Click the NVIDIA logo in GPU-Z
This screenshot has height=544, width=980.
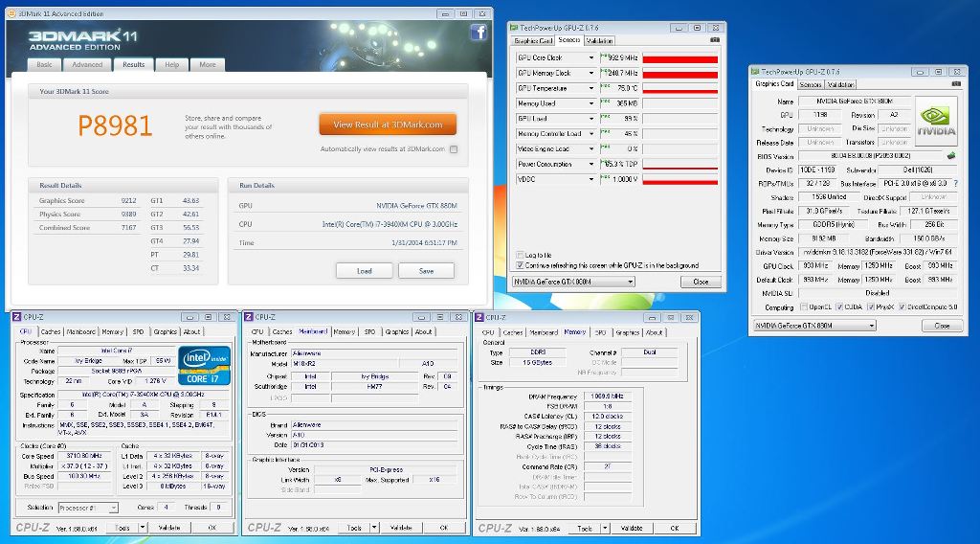click(936, 122)
